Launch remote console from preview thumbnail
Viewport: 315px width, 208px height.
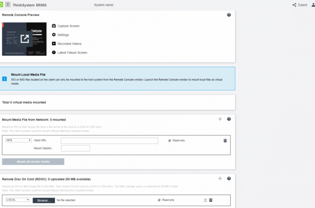[24, 39]
